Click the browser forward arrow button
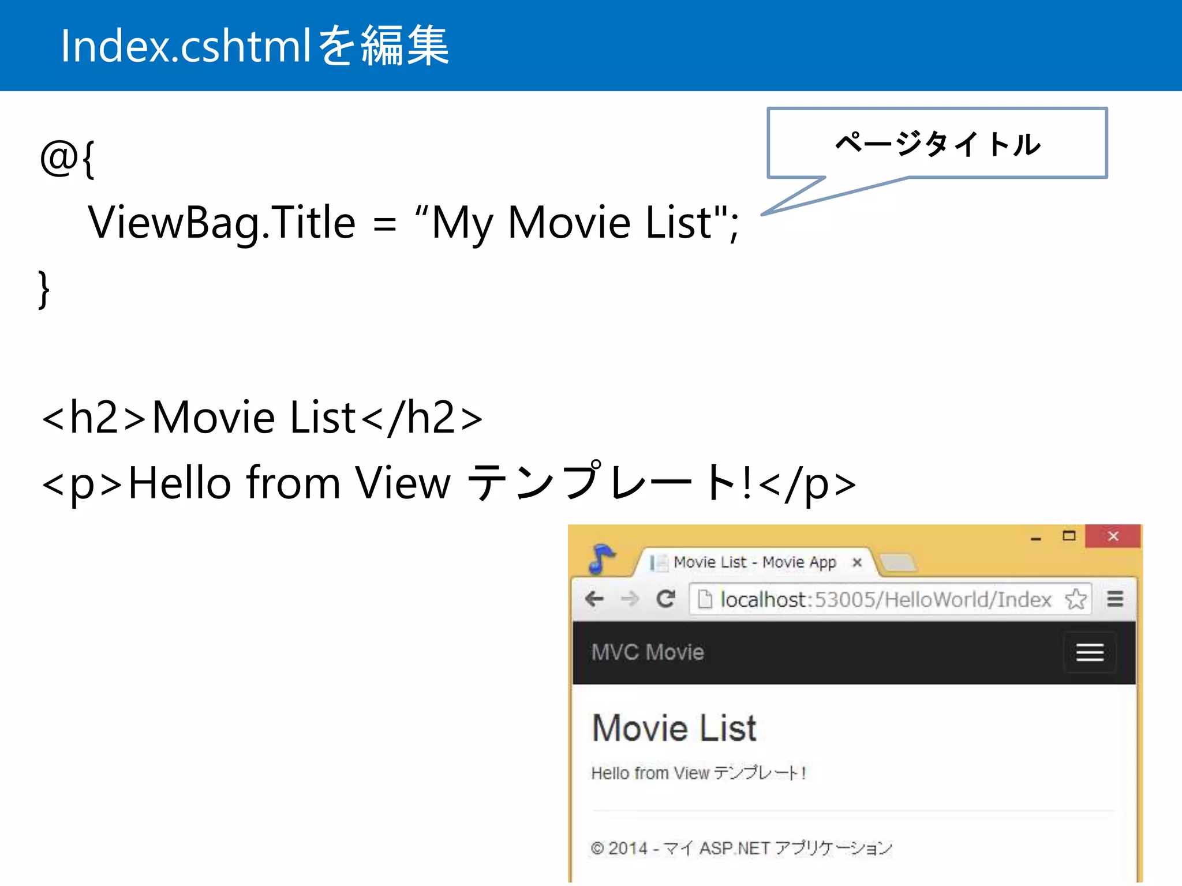Viewport: 1182px width, 886px height. tap(630, 599)
